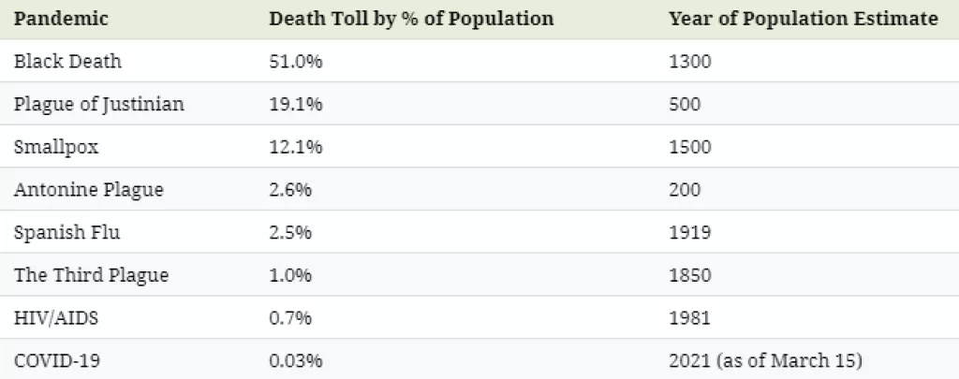This screenshot has width=959, height=379.
Task: Select the year 1850 cell
Action: pyautogui.click(x=690, y=275)
